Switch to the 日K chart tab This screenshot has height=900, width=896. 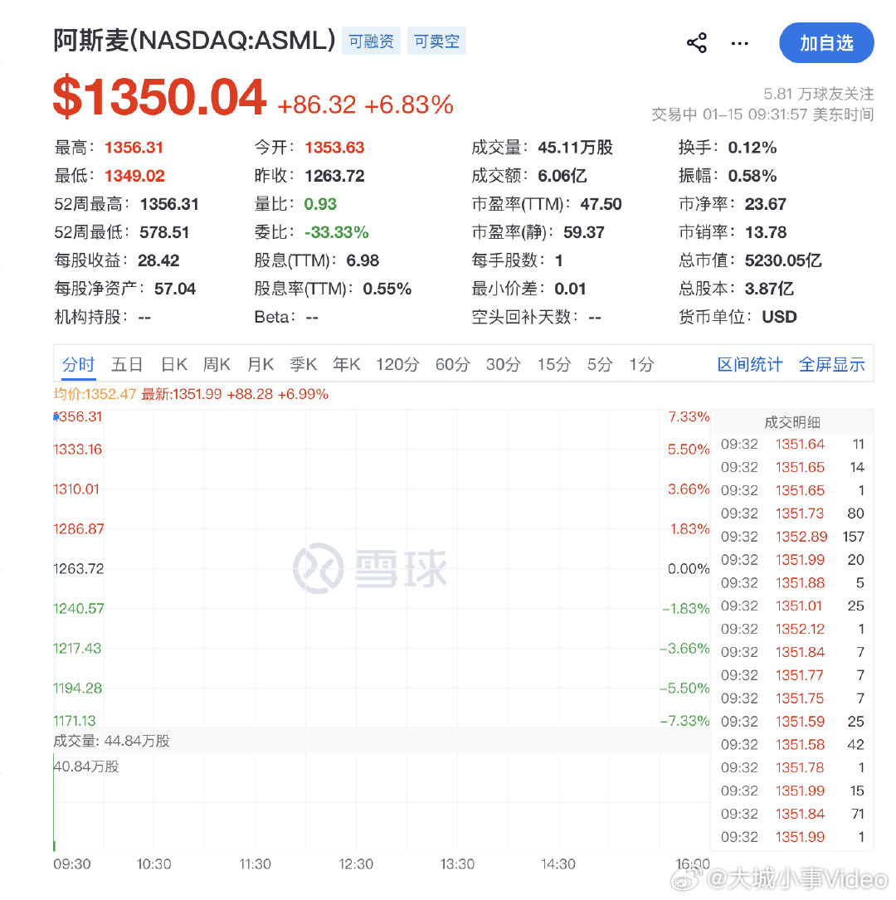tap(173, 363)
